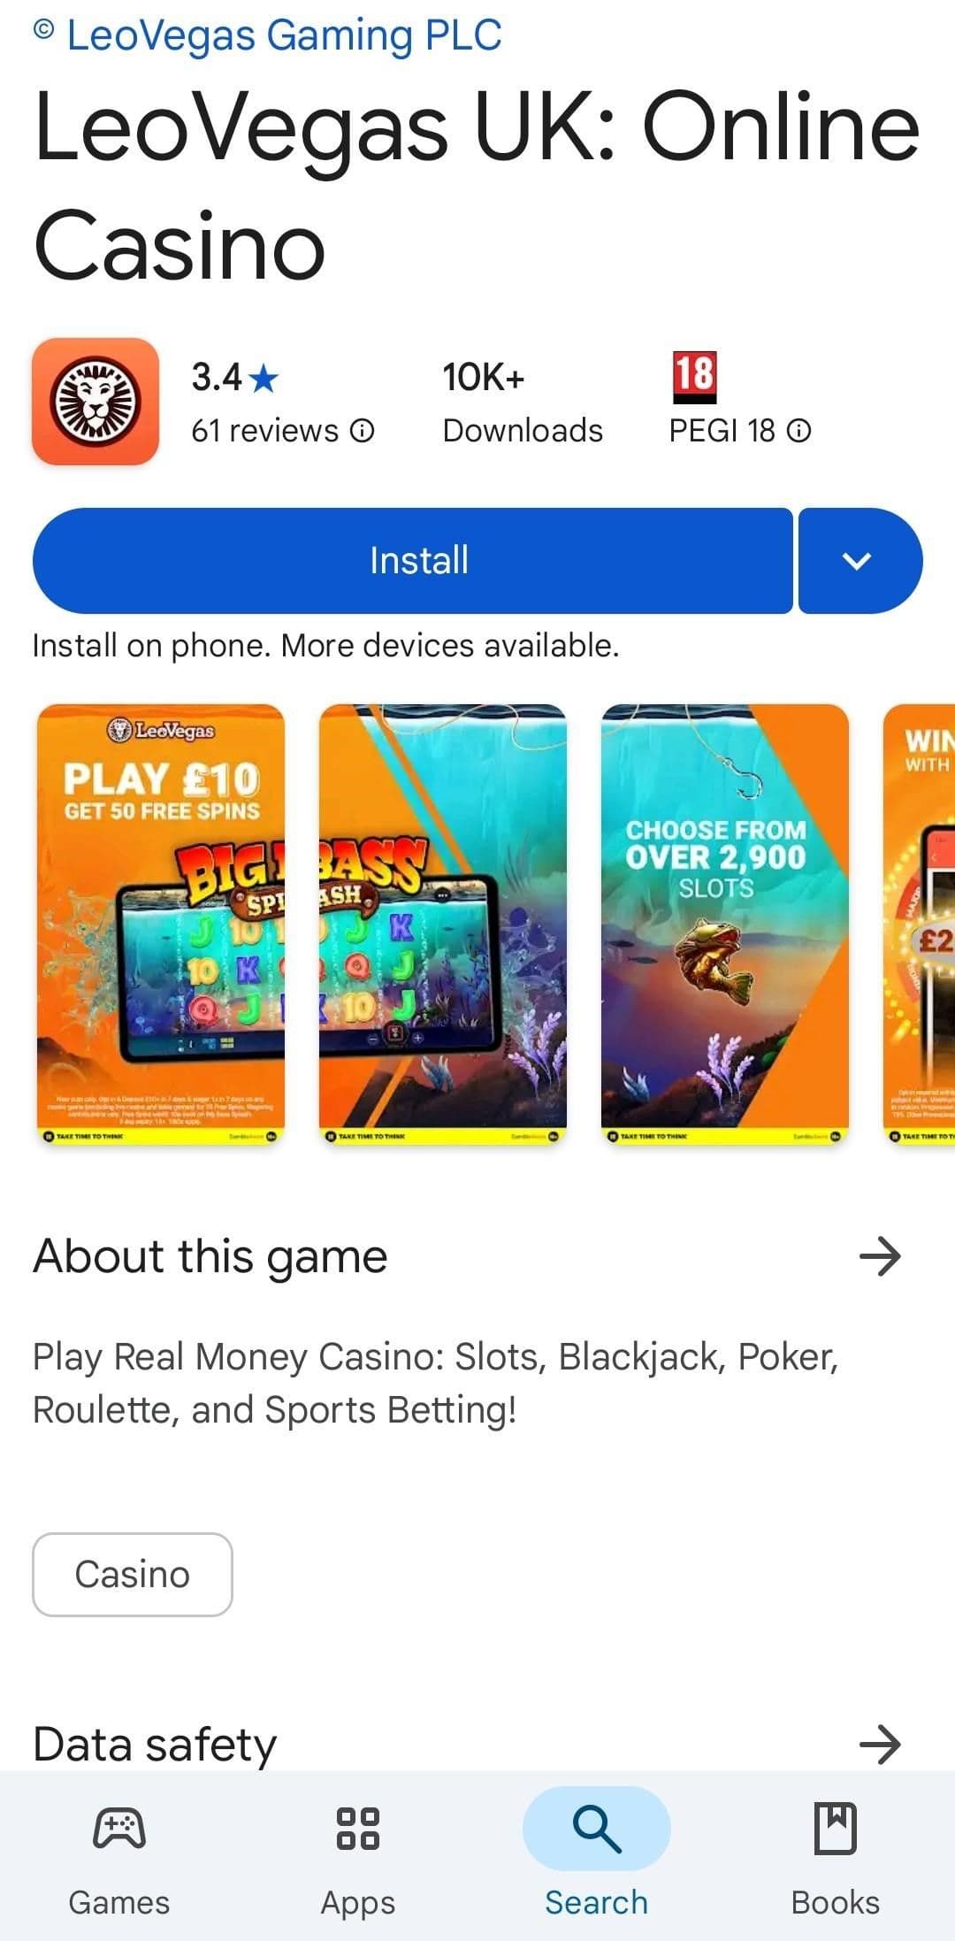Image resolution: width=955 pixels, height=1941 pixels.
Task: View Big Bass Splash tablet screenshot
Action: (x=443, y=924)
